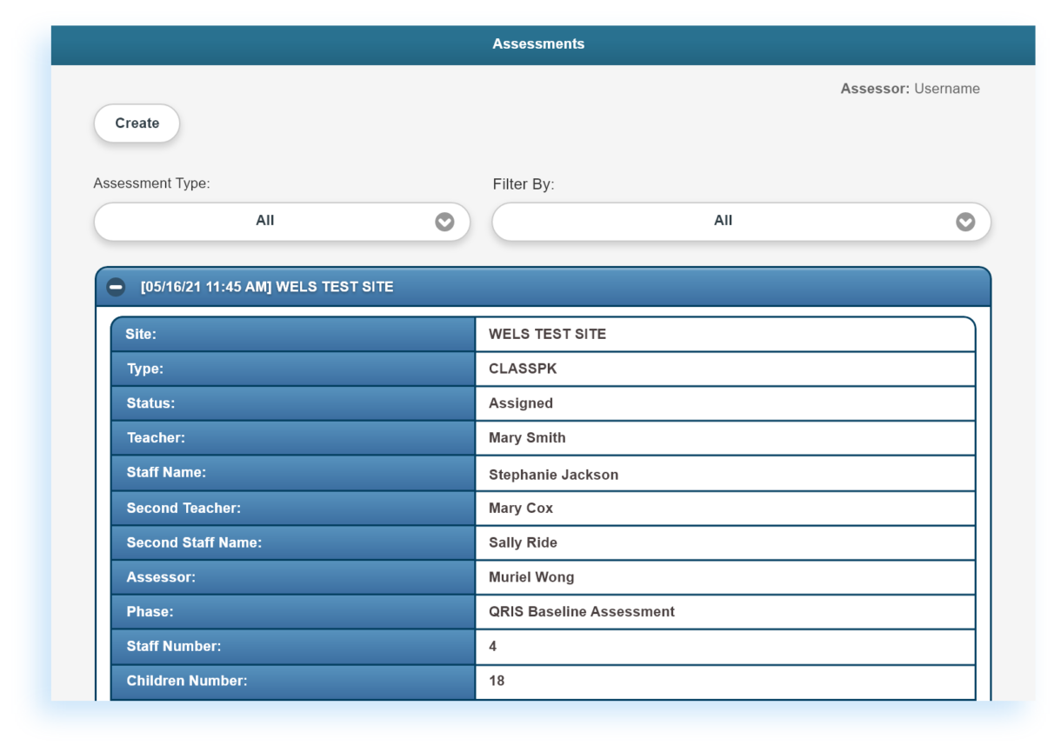Viewport: 1061px width, 752px height.
Task: Open the Assessment Type dropdown
Action: [281, 222]
